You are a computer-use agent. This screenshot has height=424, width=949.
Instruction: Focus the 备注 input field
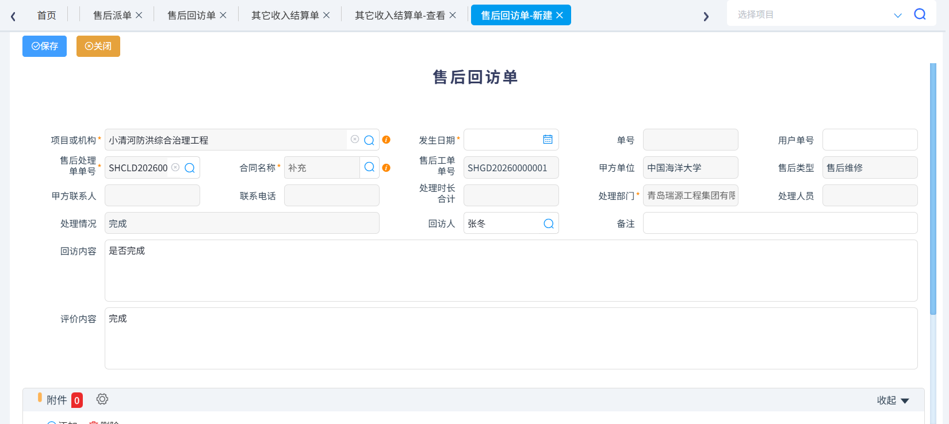(x=780, y=223)
